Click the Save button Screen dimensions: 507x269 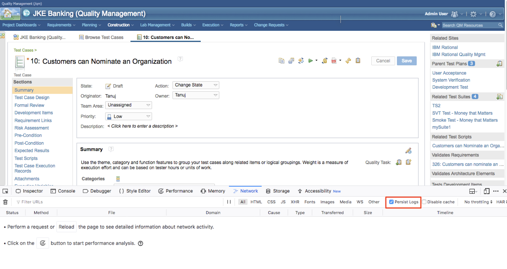[x=407, y=61]
